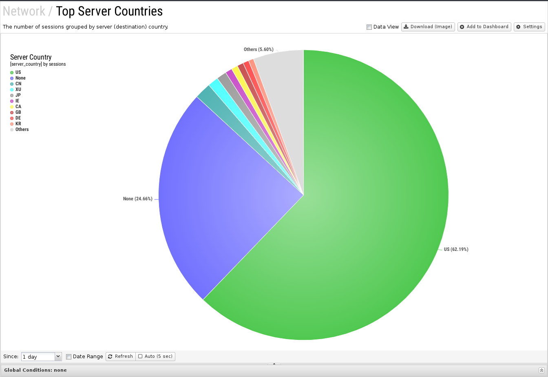Screen dimensions: 548x377
Task: Click the KR legend entry
Action: 15,124
